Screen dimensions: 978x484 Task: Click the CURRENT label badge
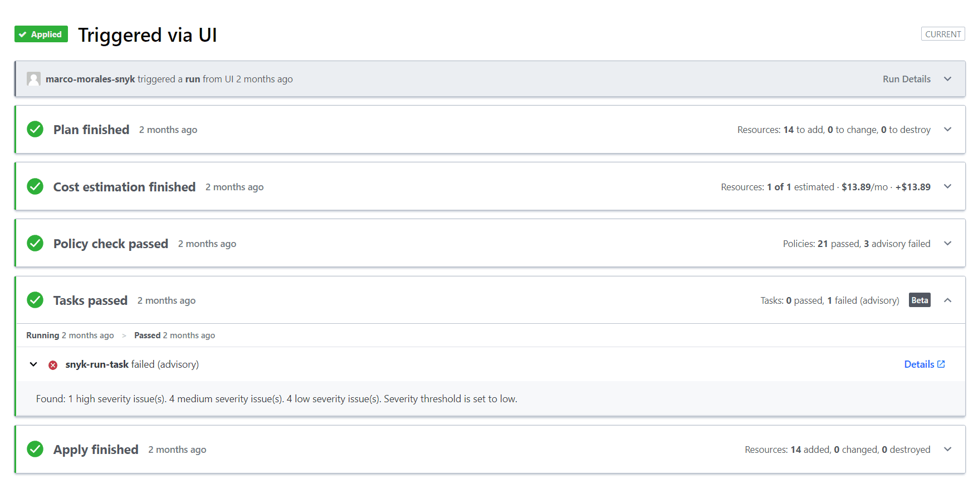pos(943,34)
